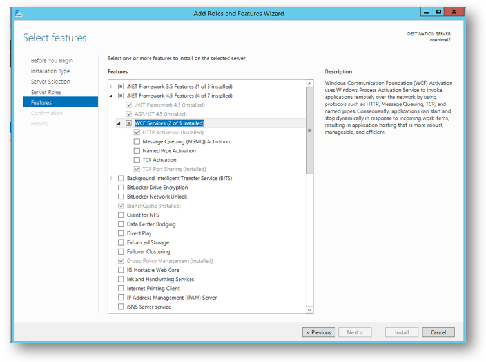This screenshot has width=486, height=362.
Task: Maximize the wizard window
Action: (x=438, y=12)
